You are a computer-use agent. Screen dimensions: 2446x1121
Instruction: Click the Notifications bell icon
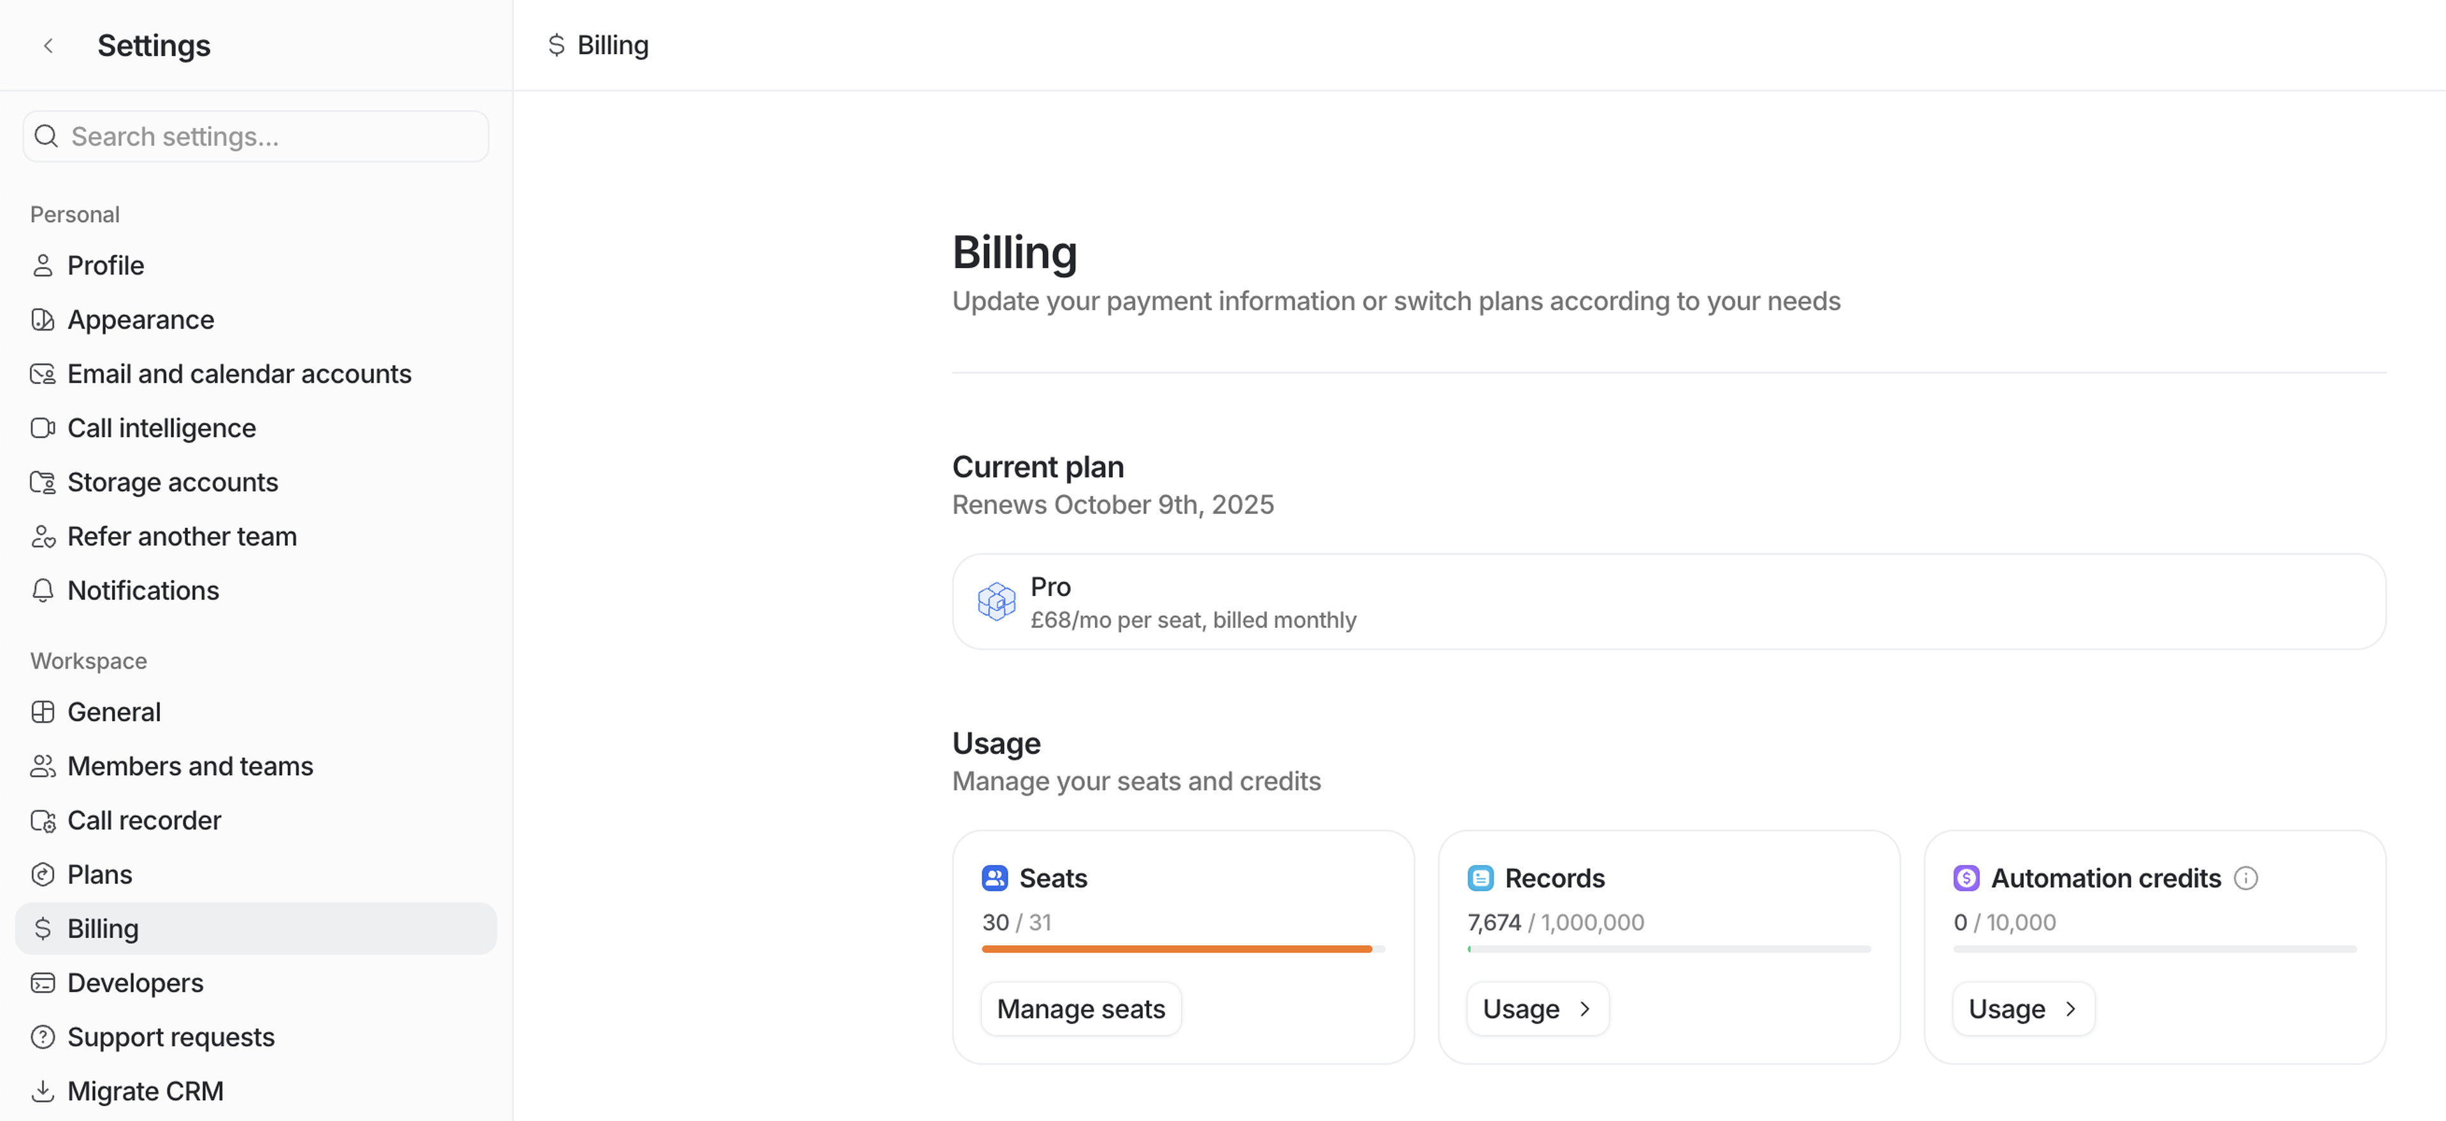click(x=43, y=590)
